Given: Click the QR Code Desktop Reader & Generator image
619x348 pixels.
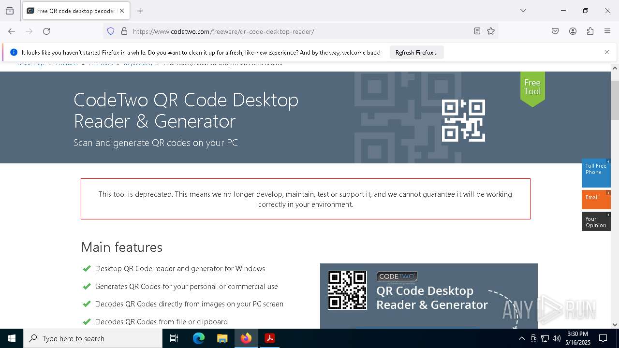Looking at the screenshot, I should 429,296.
